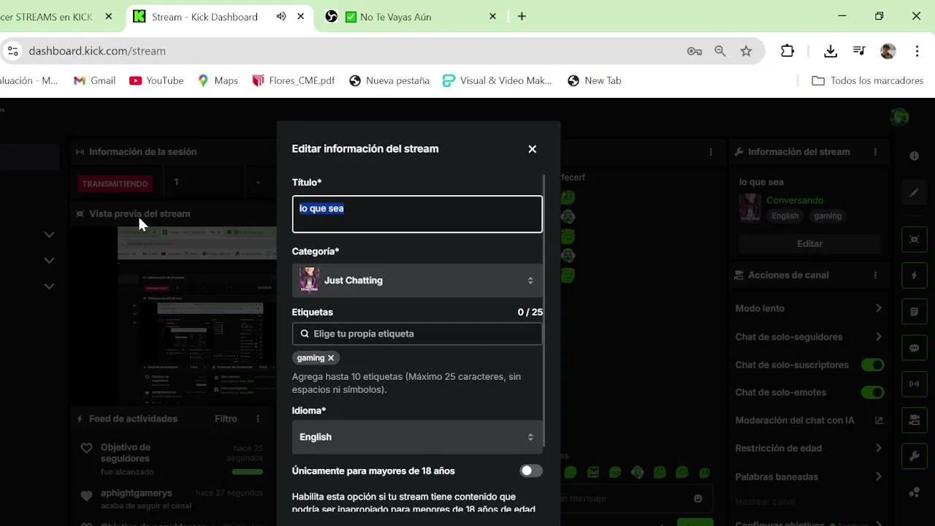Click the stream preview thumbnail
Screen dimensions: 935x526
click(197, 316)
